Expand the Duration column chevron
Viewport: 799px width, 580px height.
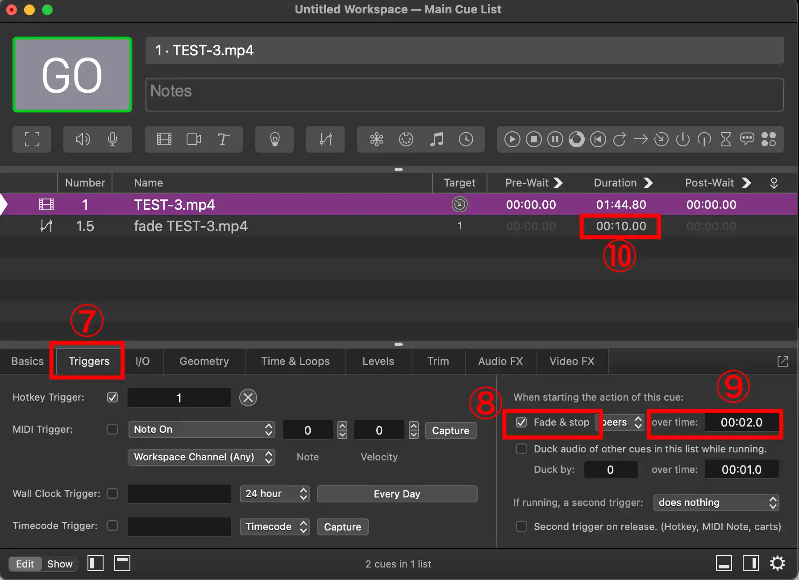[x=648, y=183]
